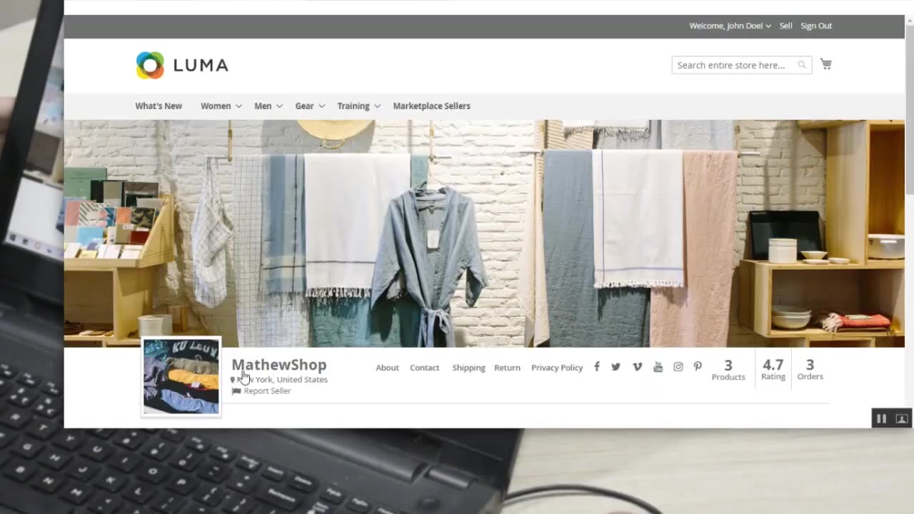914x514 pixels.
Task: Open the seller Contact tab
Action: pyautogui.click(x=424, y=368)
